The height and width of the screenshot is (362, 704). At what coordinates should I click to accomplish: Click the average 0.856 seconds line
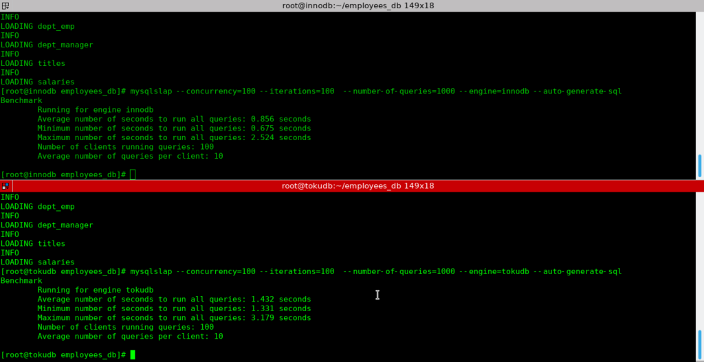[174, 120]
